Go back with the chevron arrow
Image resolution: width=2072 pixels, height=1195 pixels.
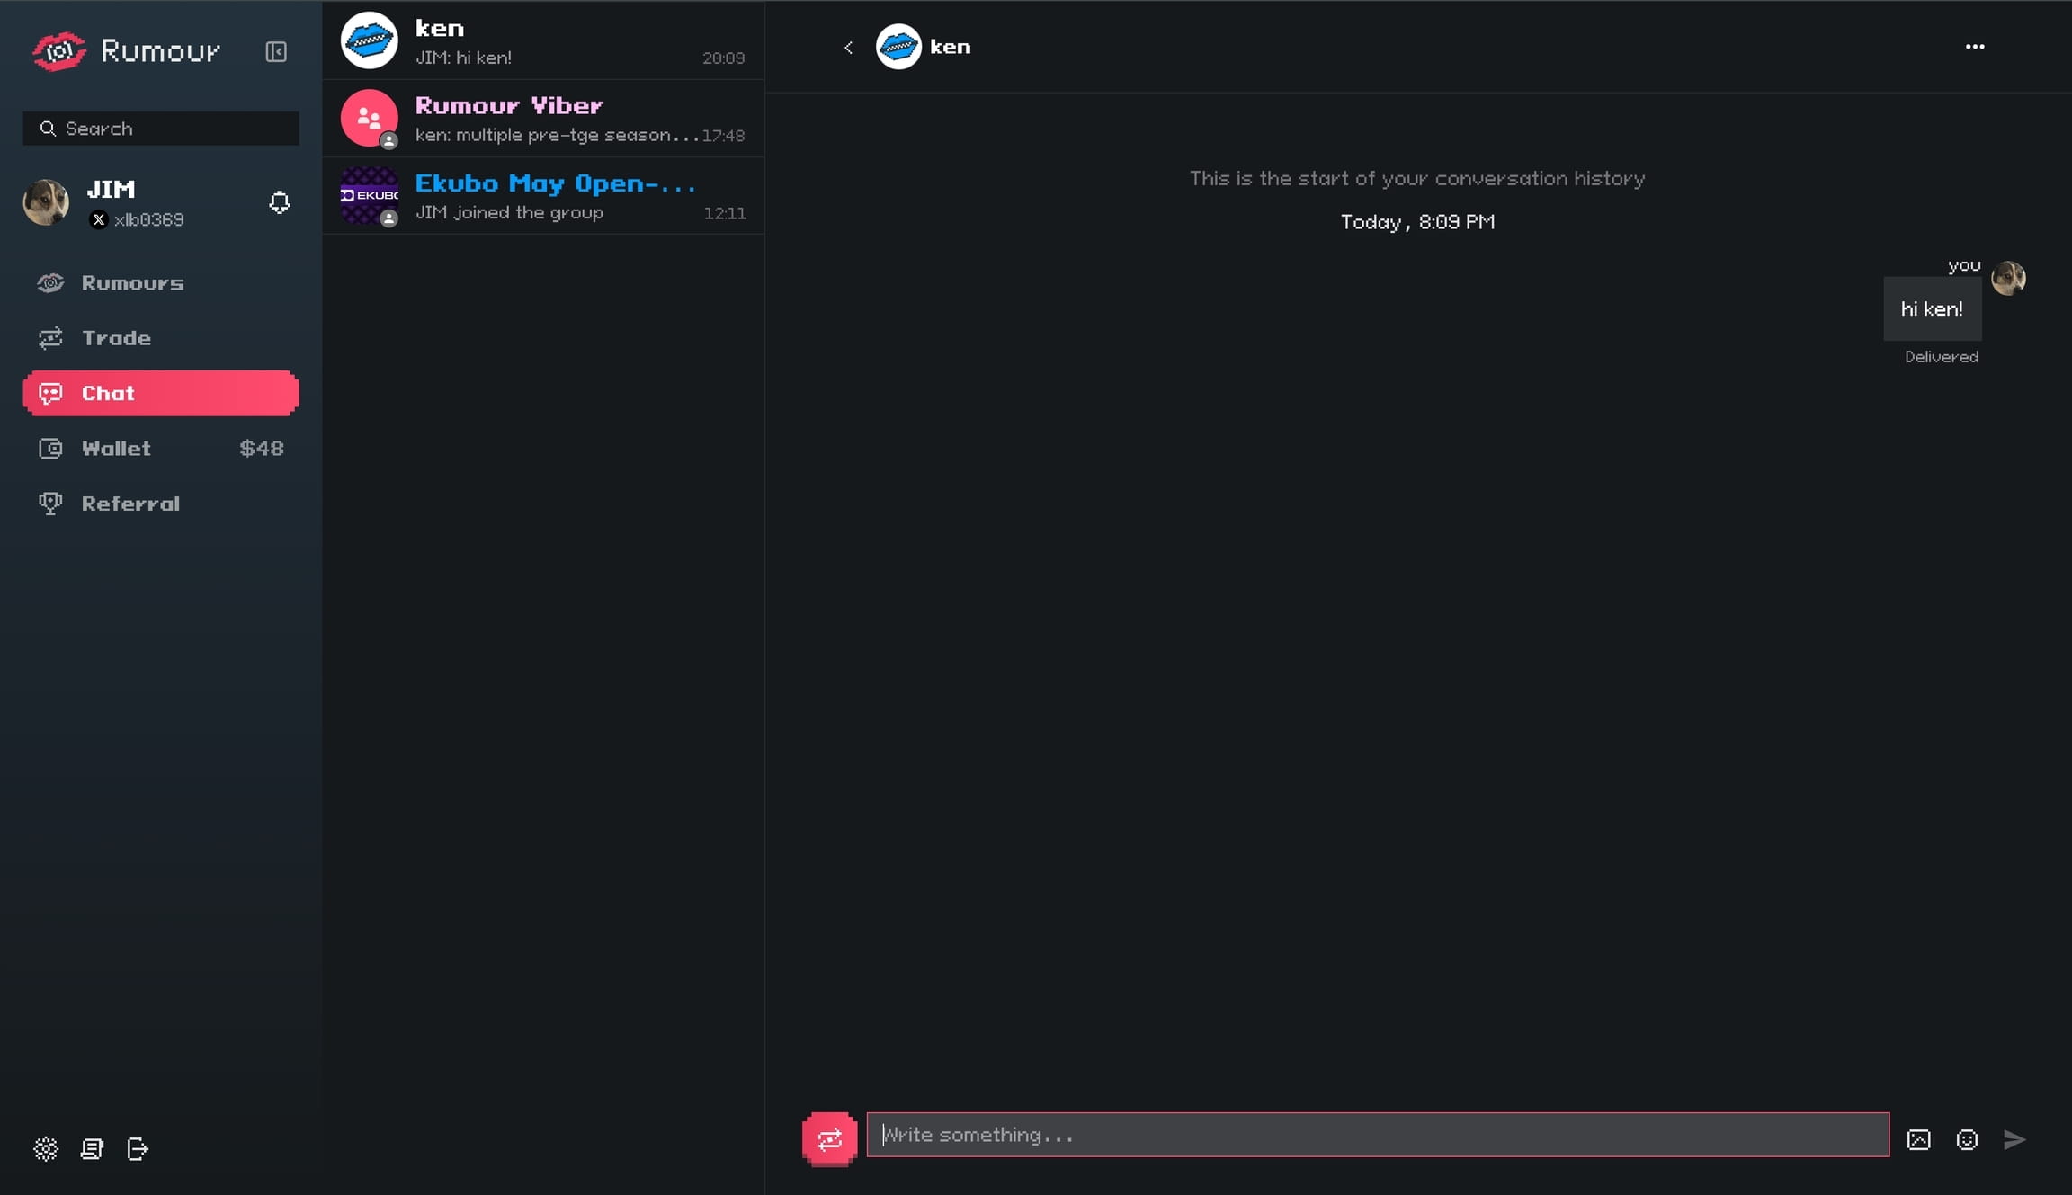tap(848, 48)
